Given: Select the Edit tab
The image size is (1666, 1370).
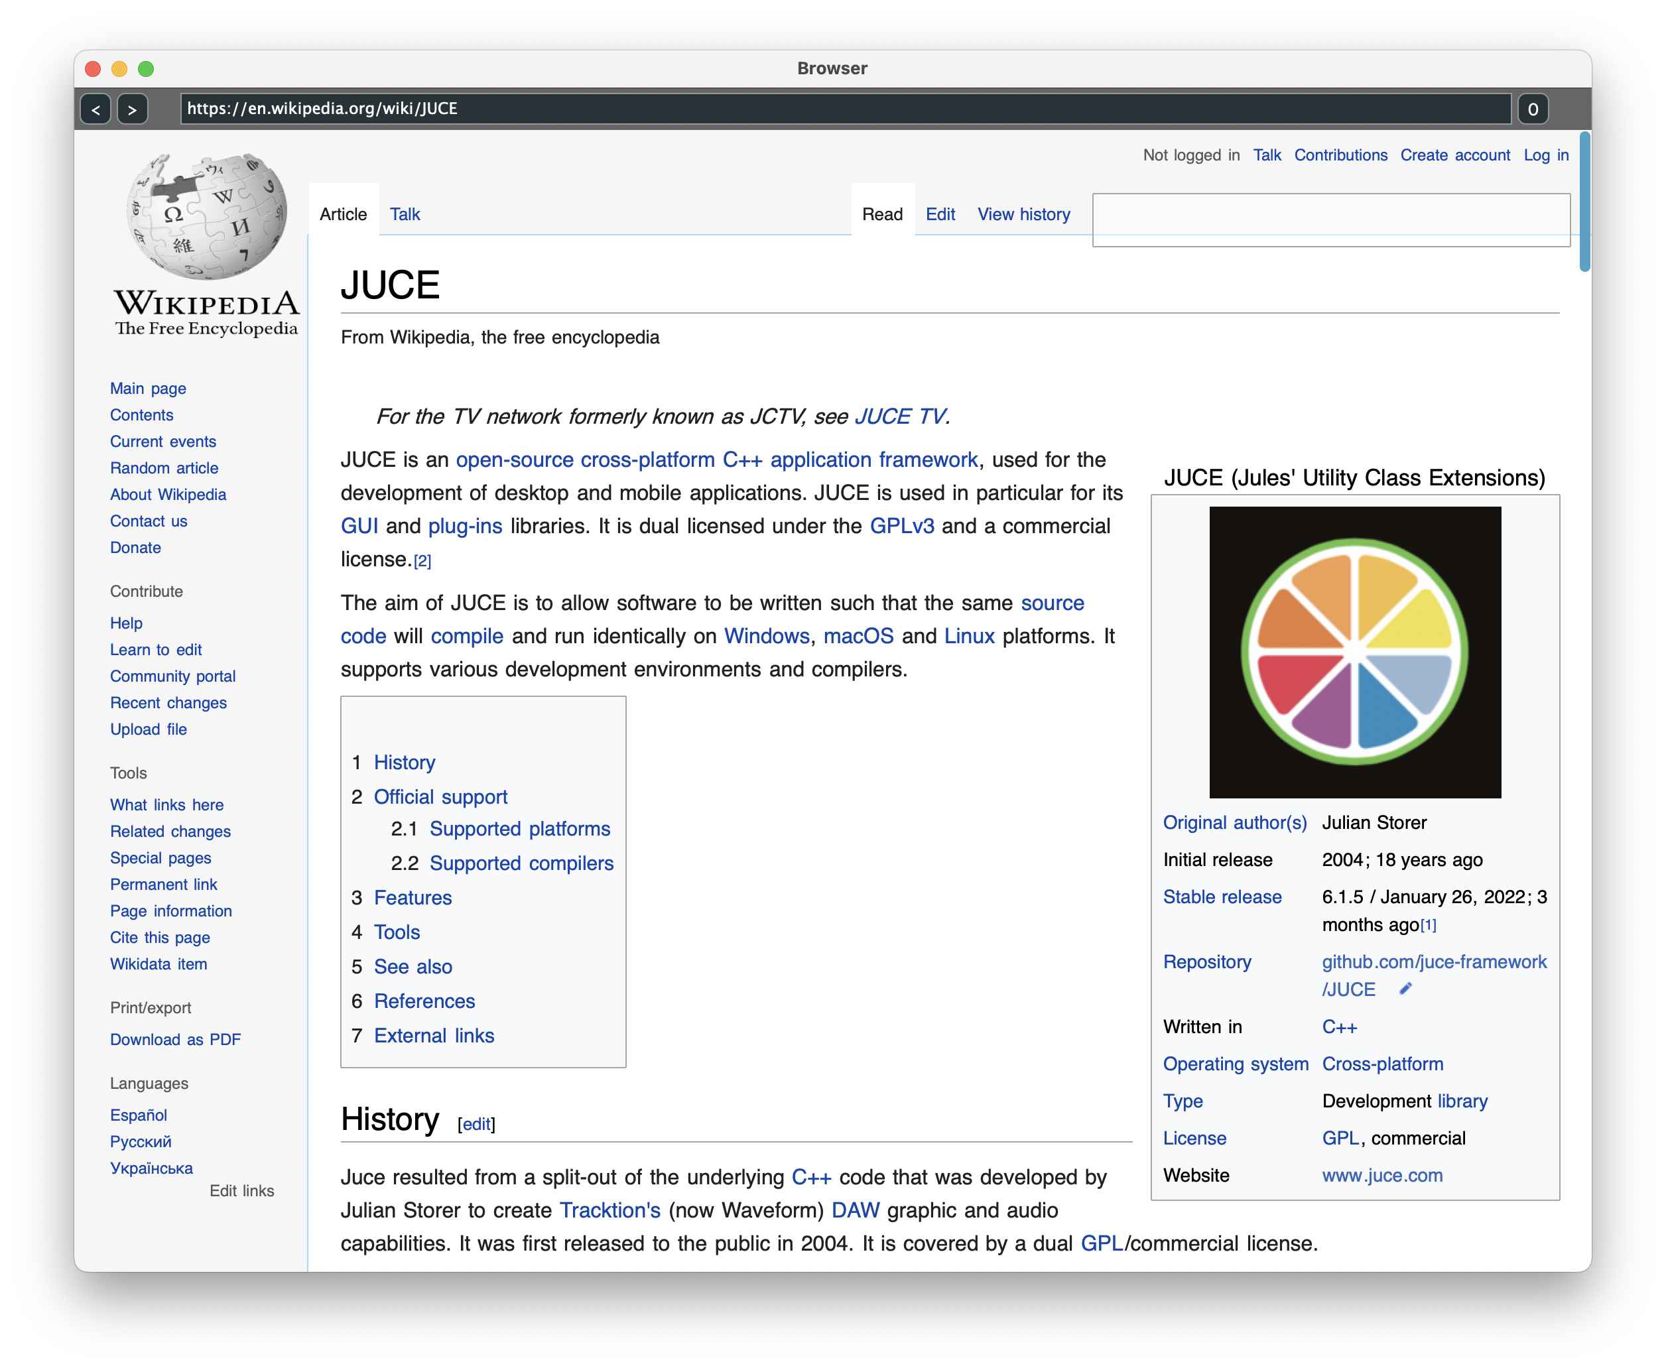Looking at the screenshot, I should pos(940,215).
